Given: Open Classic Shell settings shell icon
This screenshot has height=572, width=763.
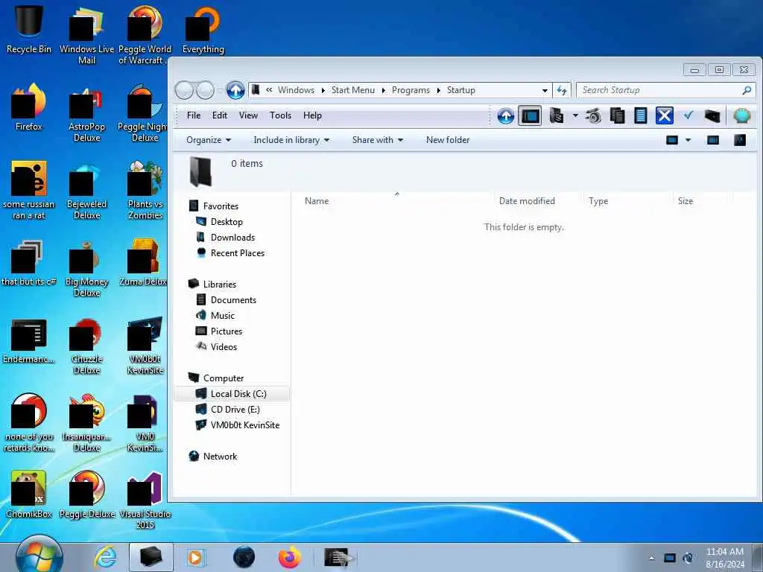Looking at the screenshot, I should pyautogui.click(x=741, y=115).
